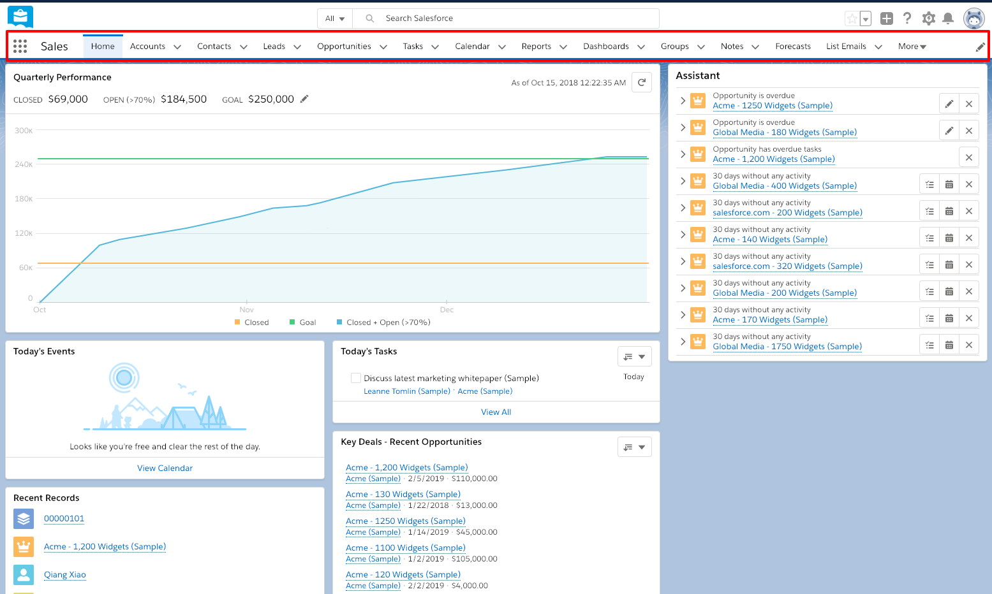Open the Tasks tab
Image resolution: width=992 pixels, height=594 pixels.
click(x=413, y=47)
